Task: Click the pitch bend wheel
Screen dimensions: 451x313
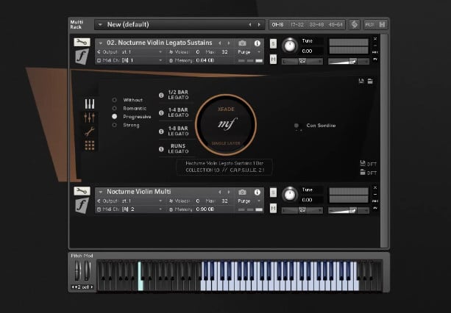Action: [78, 270]
